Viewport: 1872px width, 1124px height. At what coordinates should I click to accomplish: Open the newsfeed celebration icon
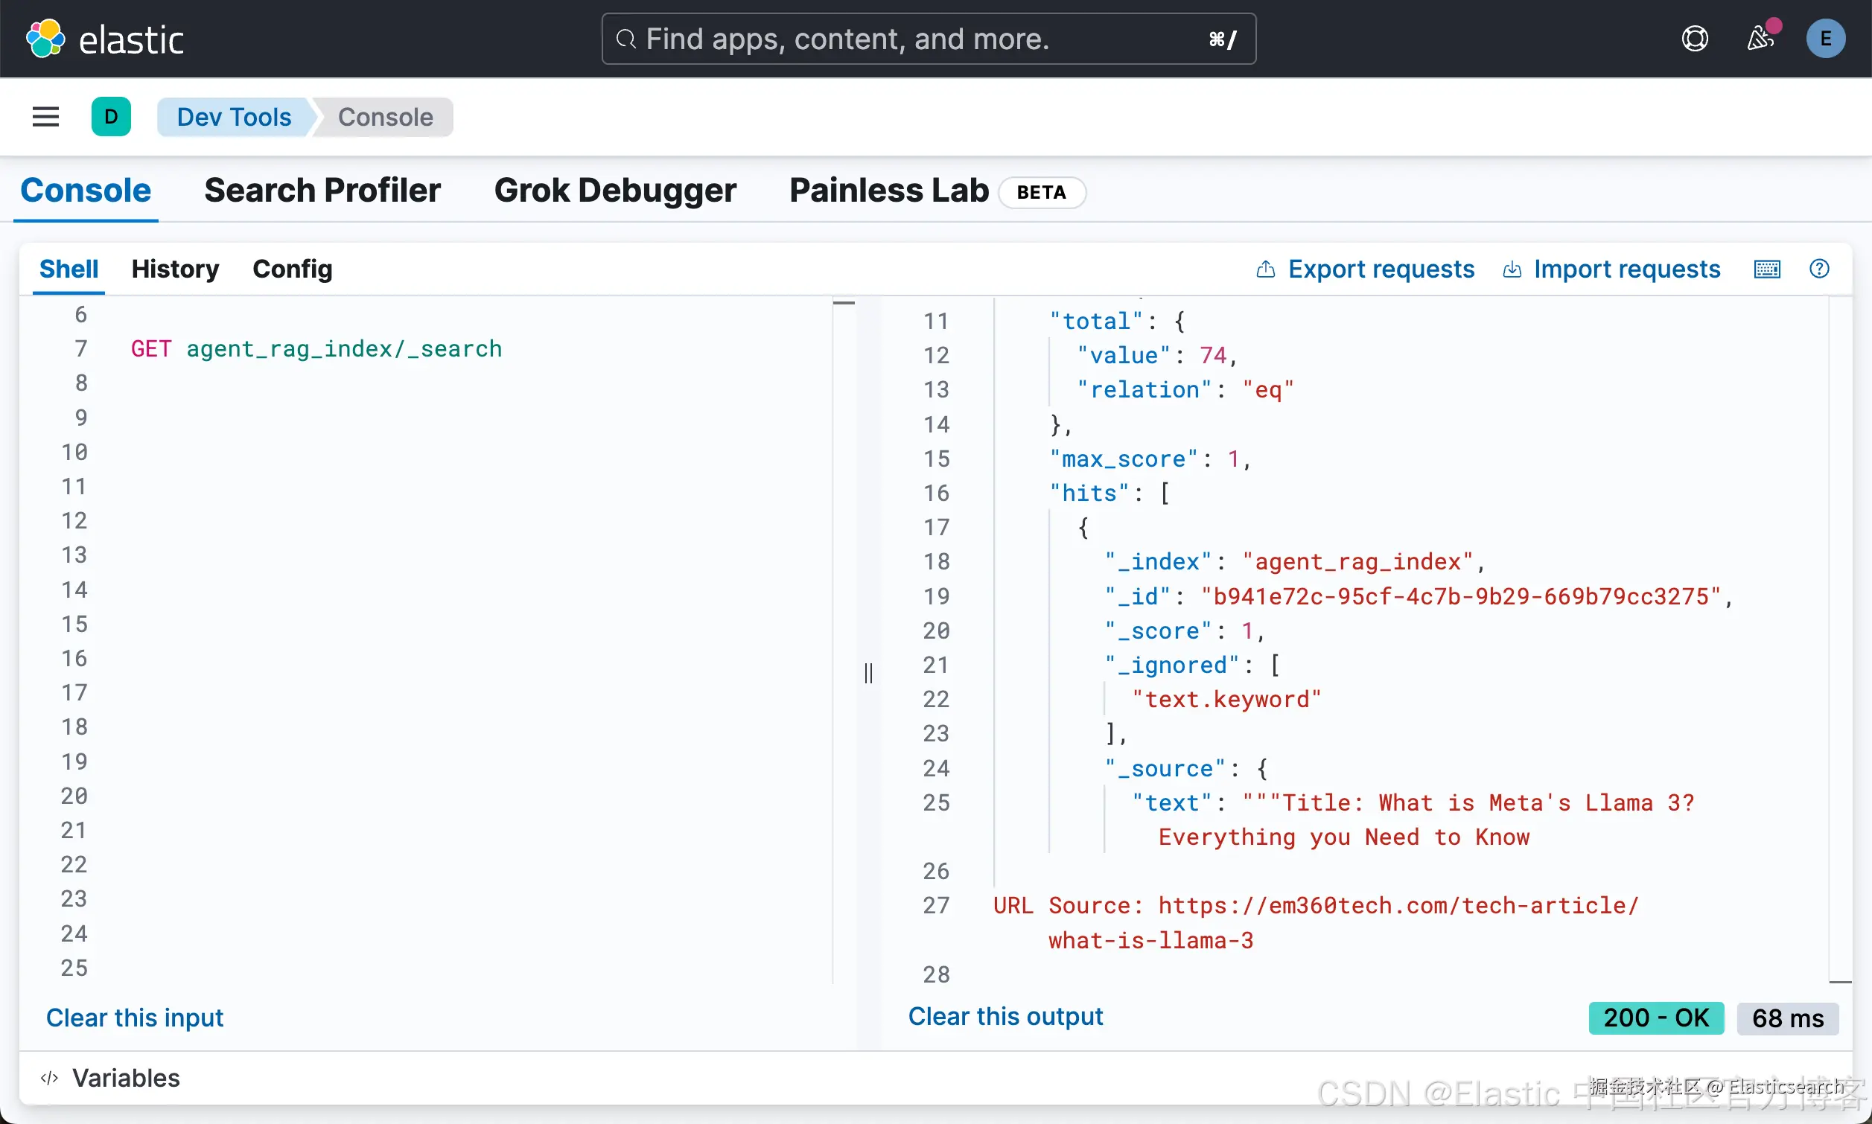pos(1760,39)
